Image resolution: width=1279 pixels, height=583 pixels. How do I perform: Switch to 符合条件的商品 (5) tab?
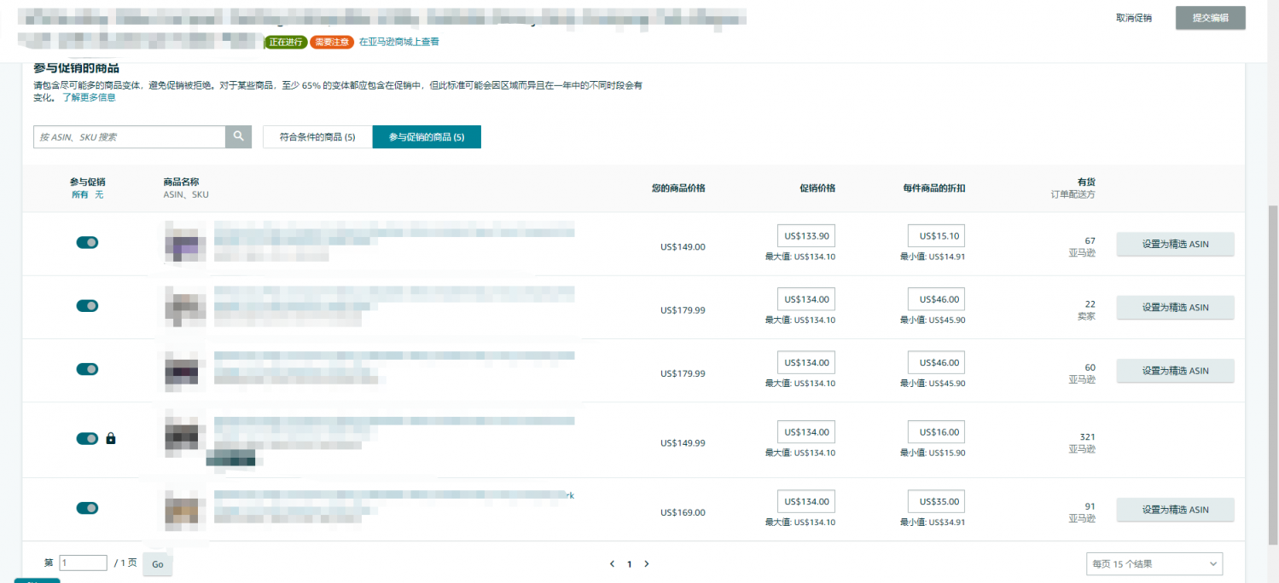coord(317,136)
